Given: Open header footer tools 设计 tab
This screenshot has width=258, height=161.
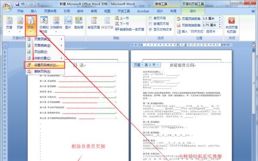Looking at the screenshot, I should tap(193, 11).
